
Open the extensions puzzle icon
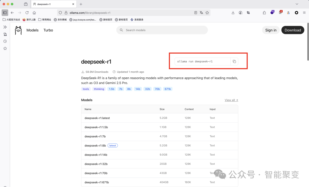click(x=264, y=13)
